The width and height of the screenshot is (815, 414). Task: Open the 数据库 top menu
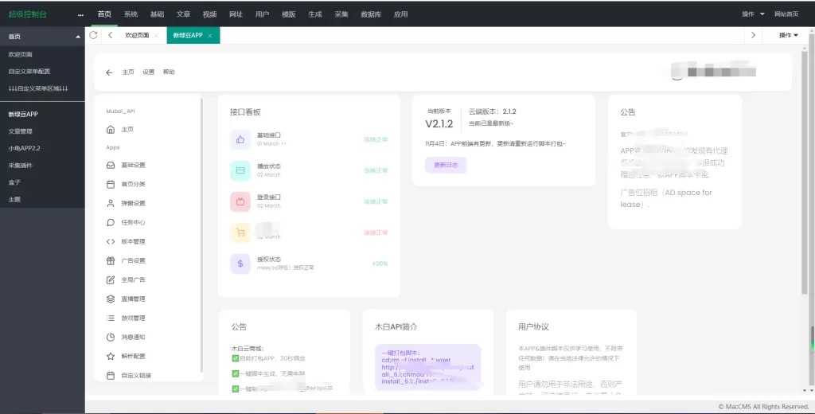371,14
